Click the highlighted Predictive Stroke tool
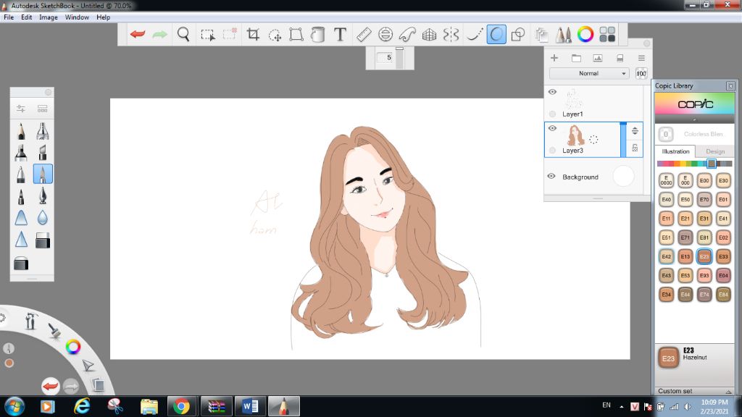Image resolution: width=742 pixels, height=417 pixels. tap(496, 34)
